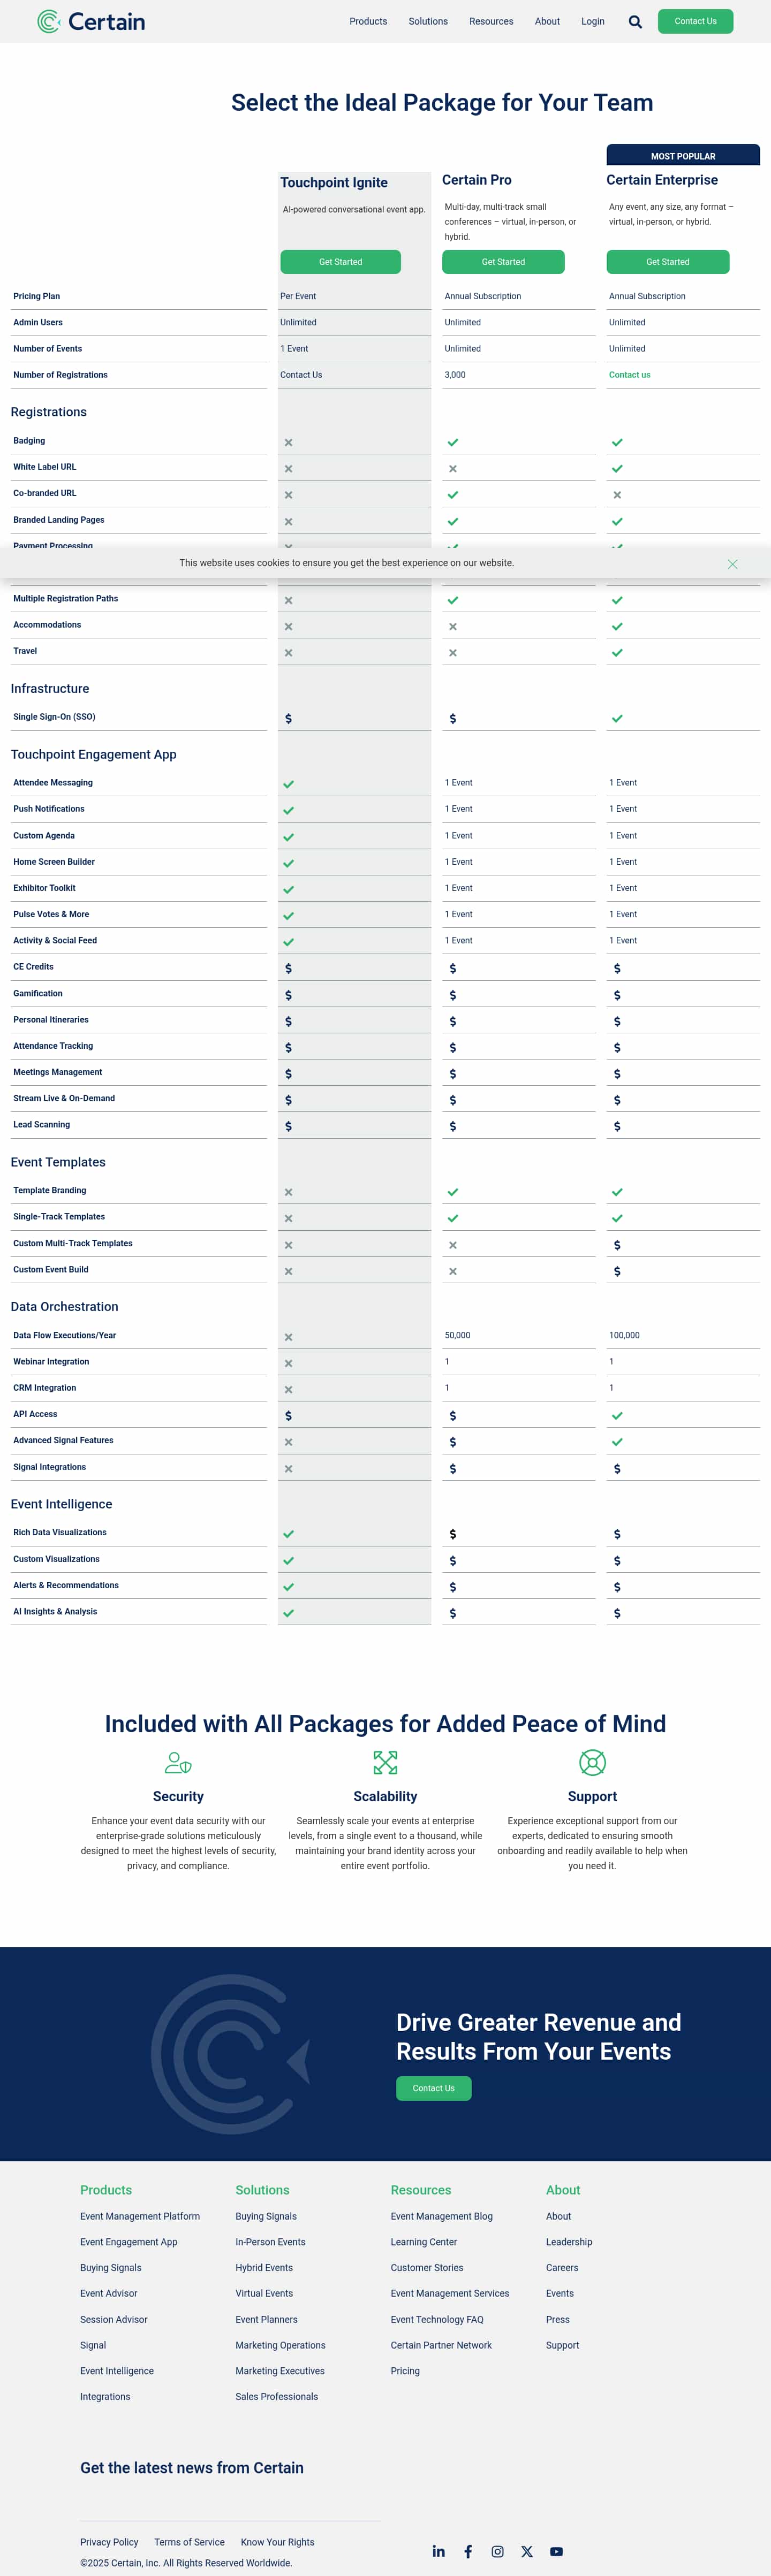Click the Security shield-person icon
Image resolution: width=771 pixels, height=2576 pixels.
point(178,1762)
